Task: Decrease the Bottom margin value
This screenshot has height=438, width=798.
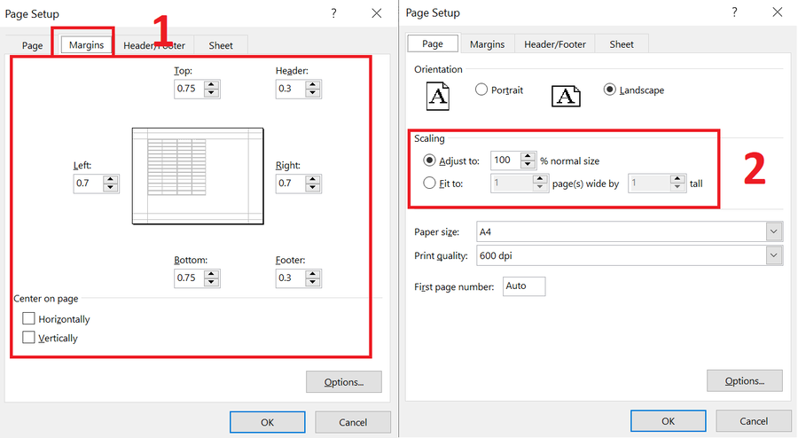Action: coord(211,282)
